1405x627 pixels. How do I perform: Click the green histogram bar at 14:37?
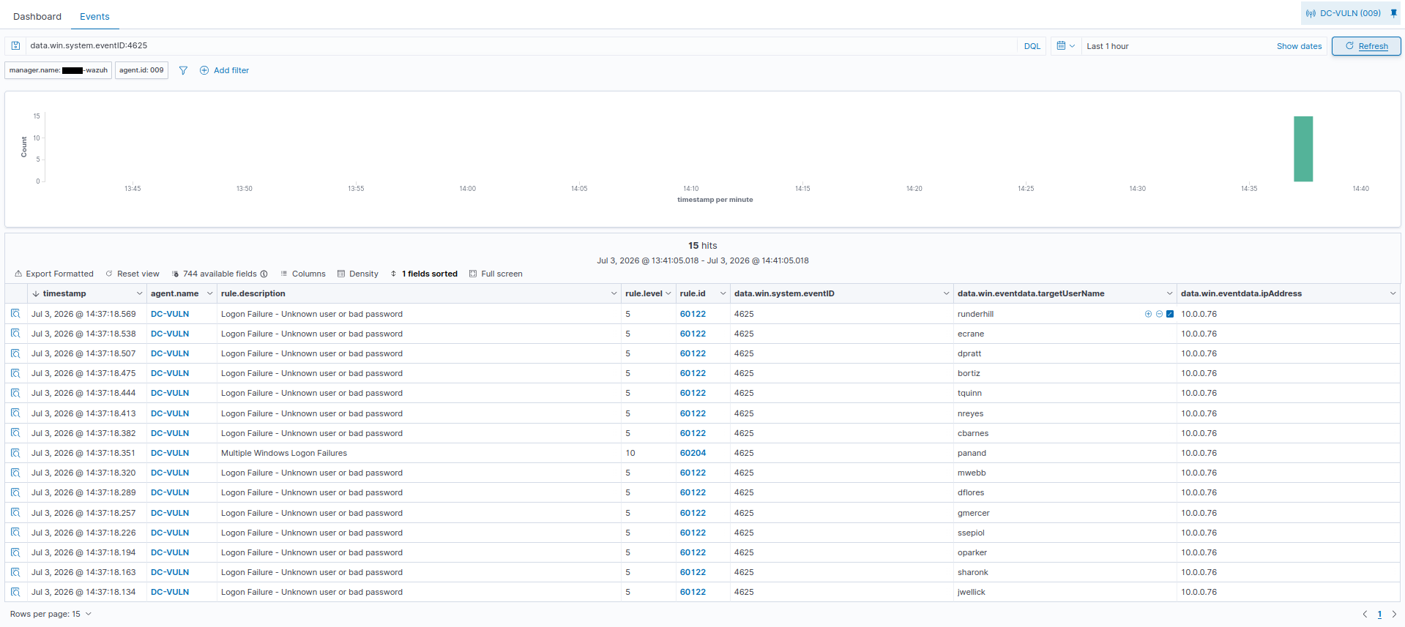pyautogui.click(x=1302, y=149)
